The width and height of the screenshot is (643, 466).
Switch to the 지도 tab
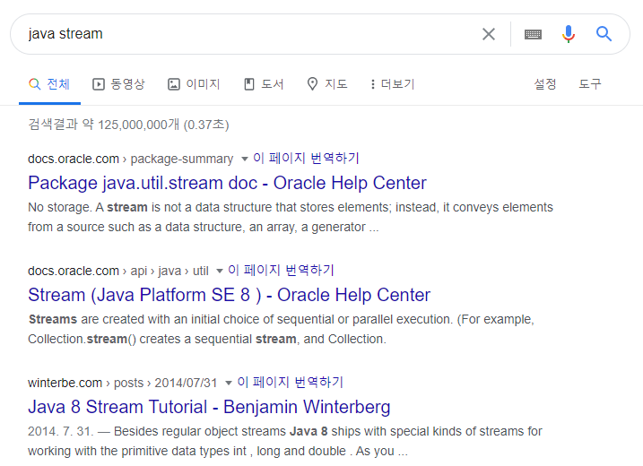tap(327, 84)
